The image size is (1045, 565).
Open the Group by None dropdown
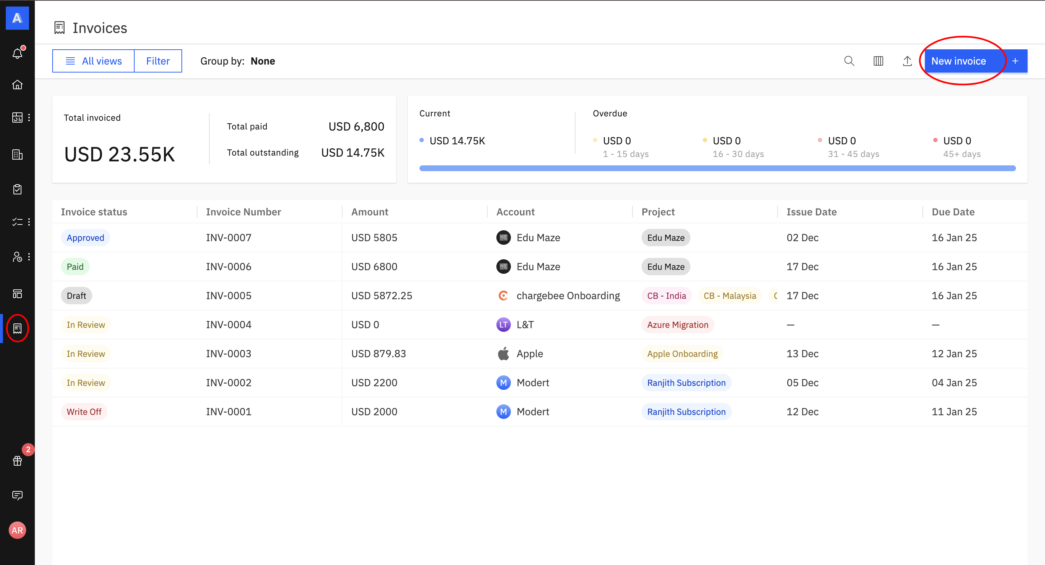(262, 61)
